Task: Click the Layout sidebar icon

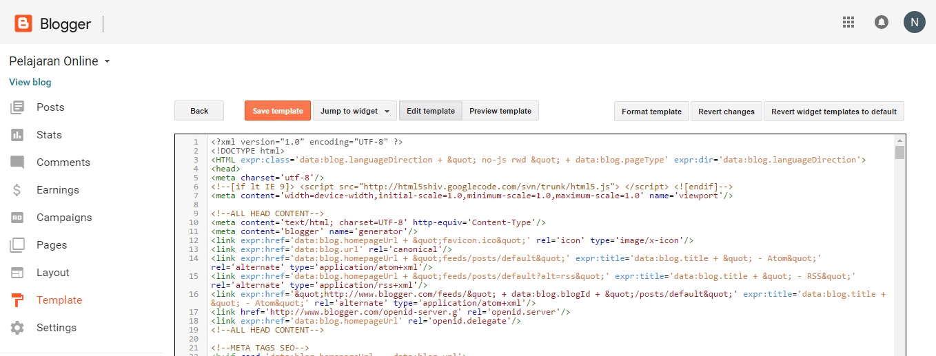Action: pyautogui.click(x=17, y=273)
